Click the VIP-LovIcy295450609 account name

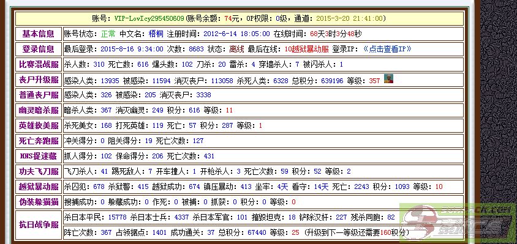(149, 18)
